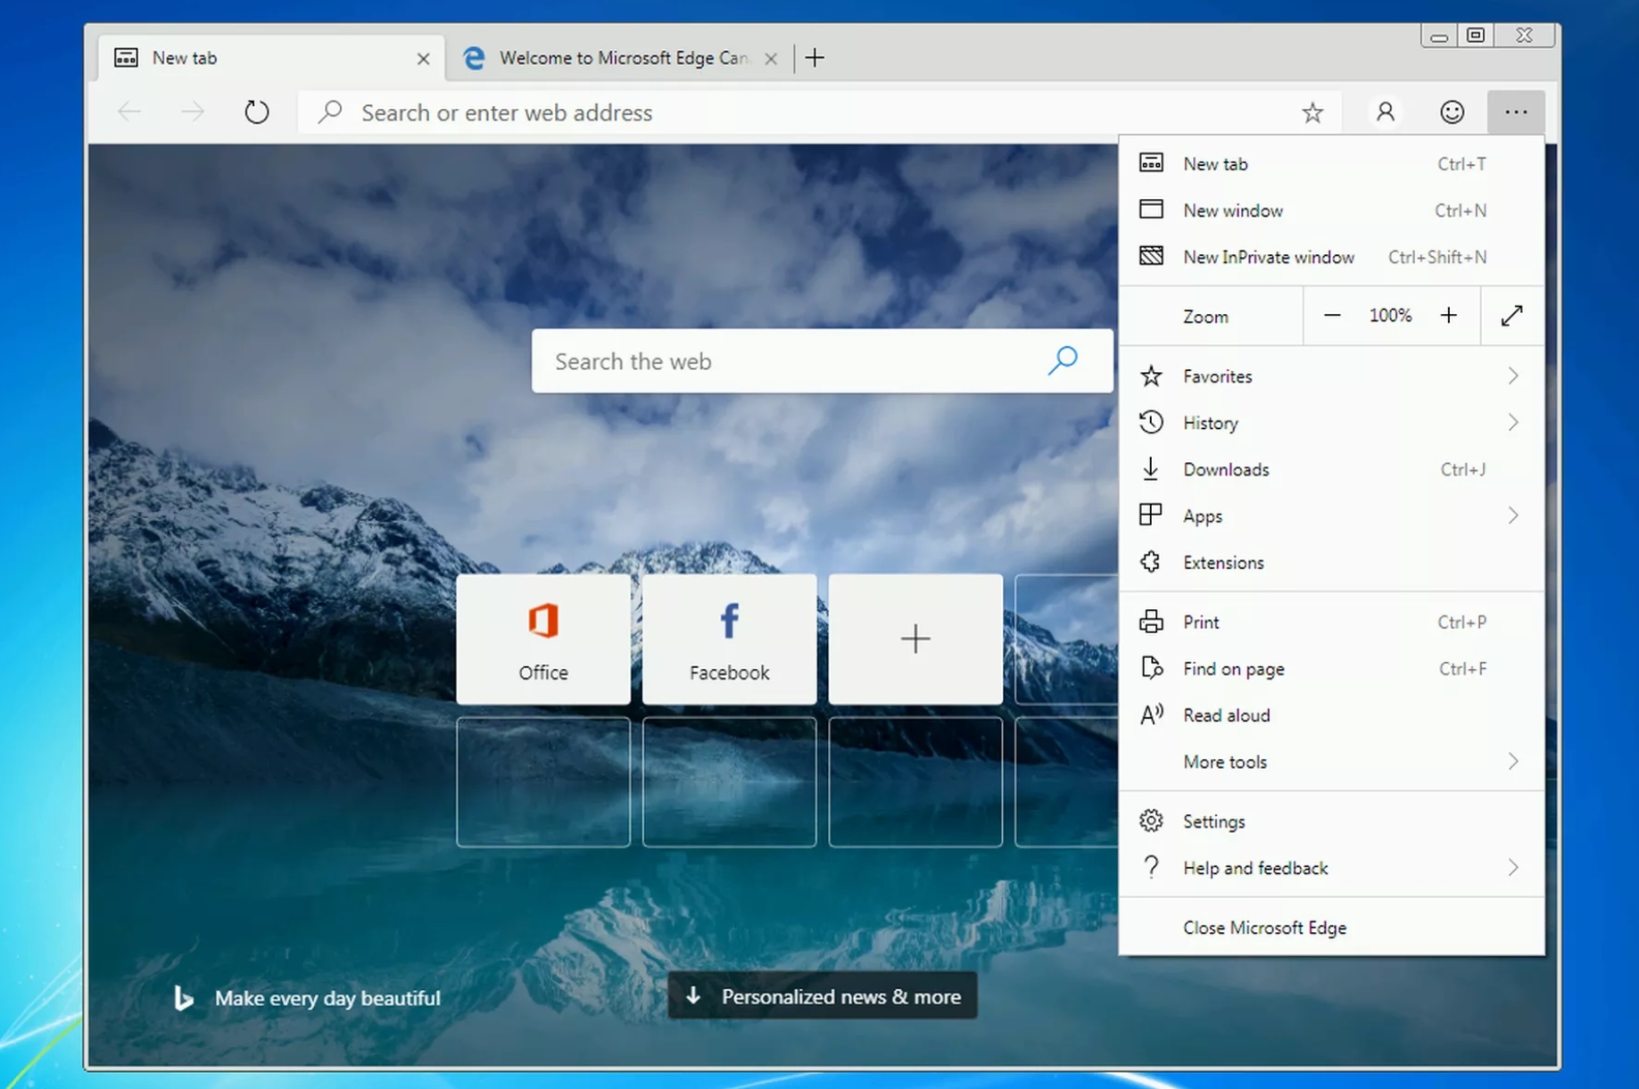Add a new quick link tile

(x=915, y=639)
